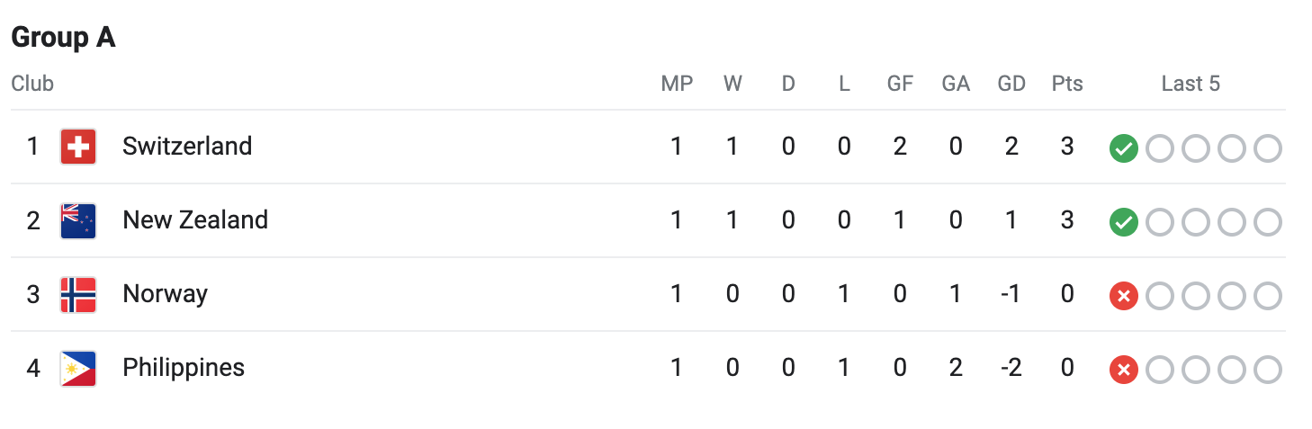Select the Philippines team name
Screen dimensions: 1312x429
[x=184, y=368]
